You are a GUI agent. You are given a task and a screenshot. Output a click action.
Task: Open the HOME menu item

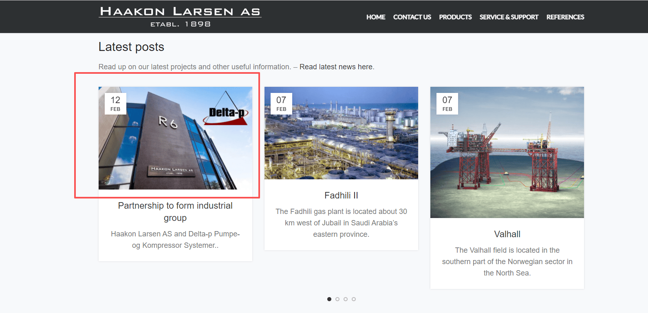[376, 17]
